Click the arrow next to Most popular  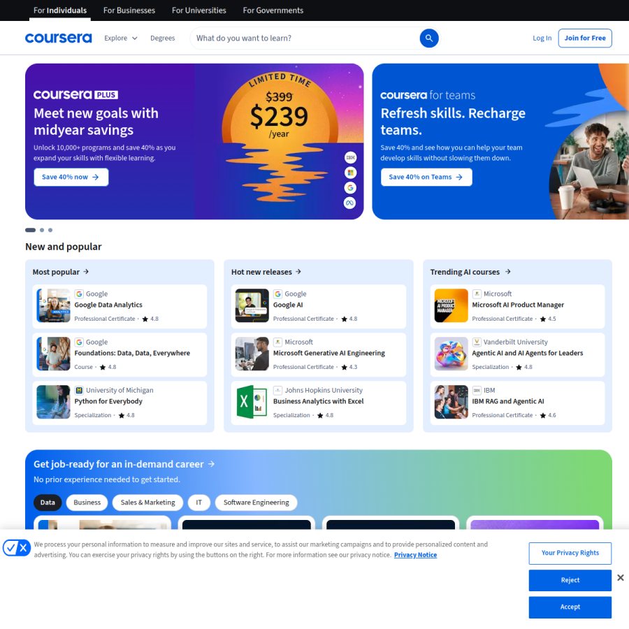[86, 272]
